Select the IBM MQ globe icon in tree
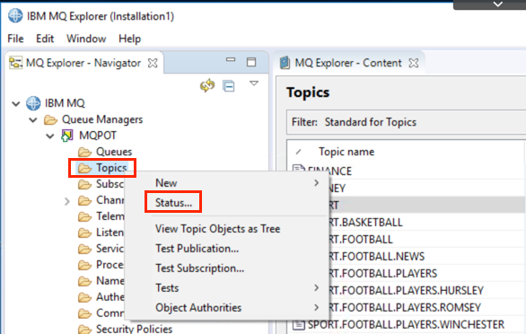The image size is (526, 334). coord(33,103)
